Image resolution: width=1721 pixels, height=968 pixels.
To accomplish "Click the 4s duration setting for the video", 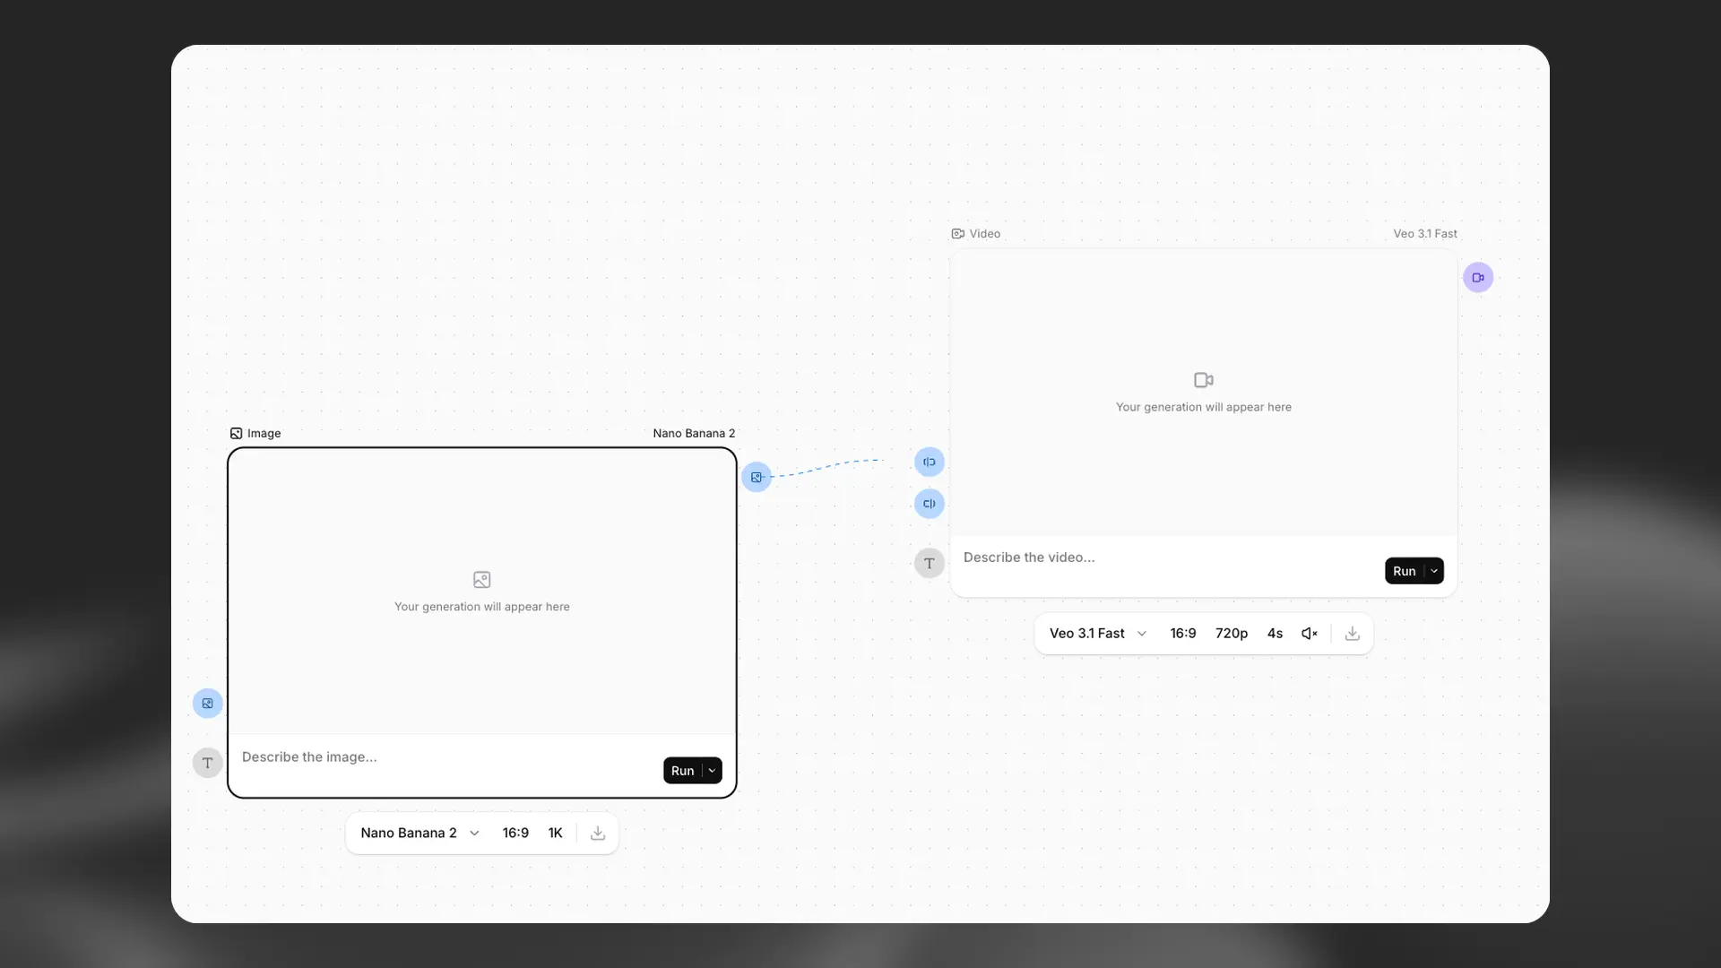I will tap(1275, 633).
